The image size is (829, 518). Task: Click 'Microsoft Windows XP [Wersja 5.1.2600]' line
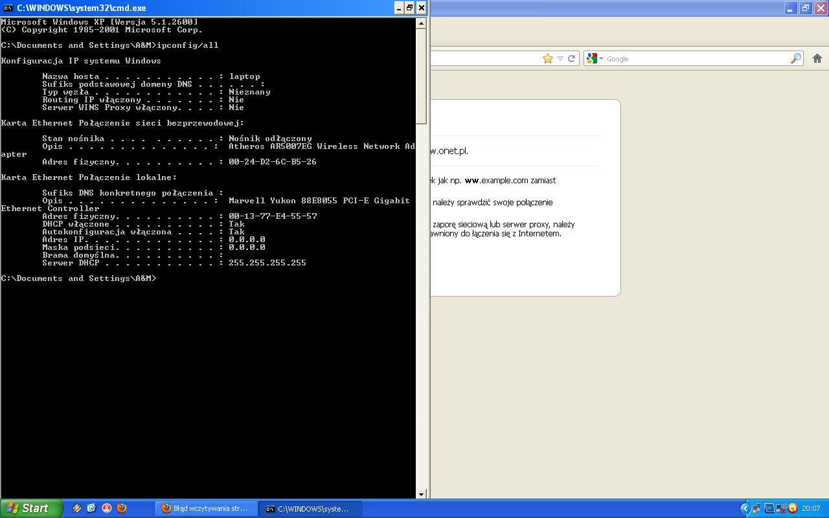pyautogui.click(x=99, y=22)
